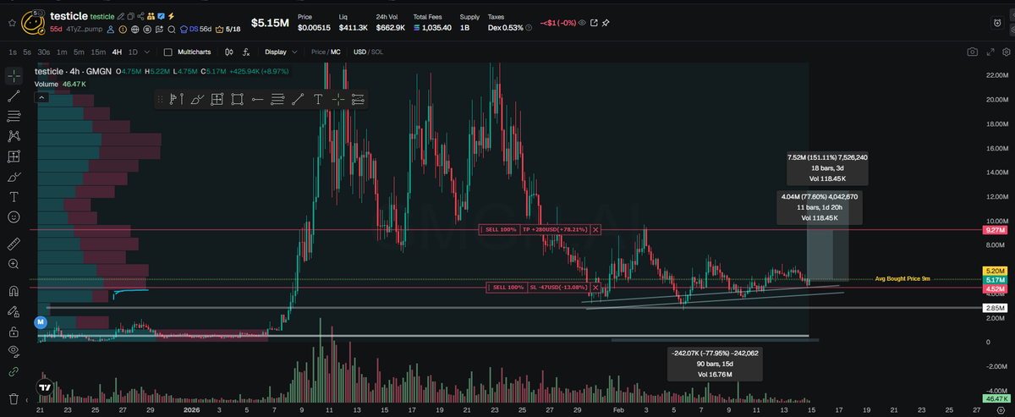Select the ruler measure tool in sidebar
Viewport: 1015px width, 417px height.
(14, 244)
